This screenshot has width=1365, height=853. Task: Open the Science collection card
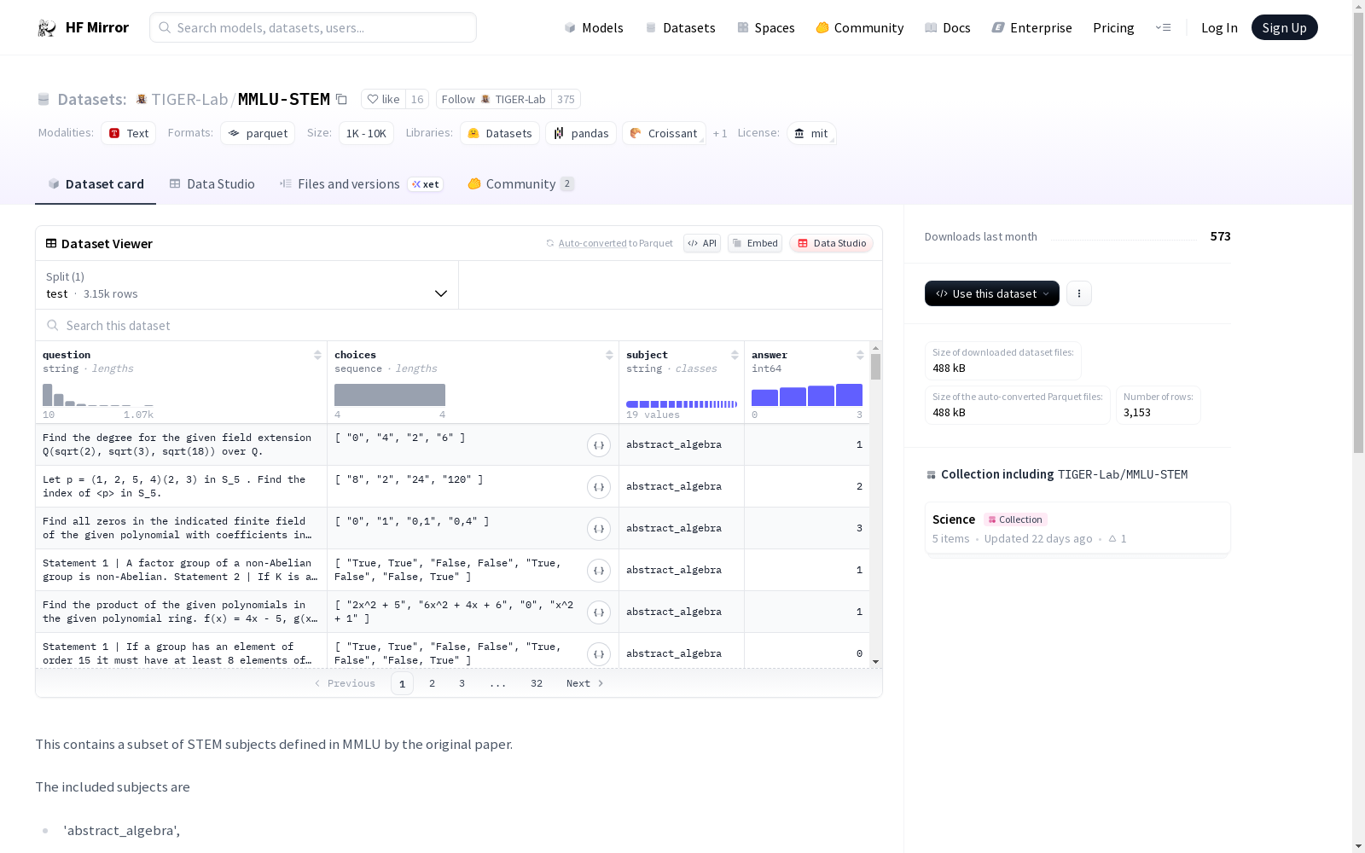[1077, 529]
